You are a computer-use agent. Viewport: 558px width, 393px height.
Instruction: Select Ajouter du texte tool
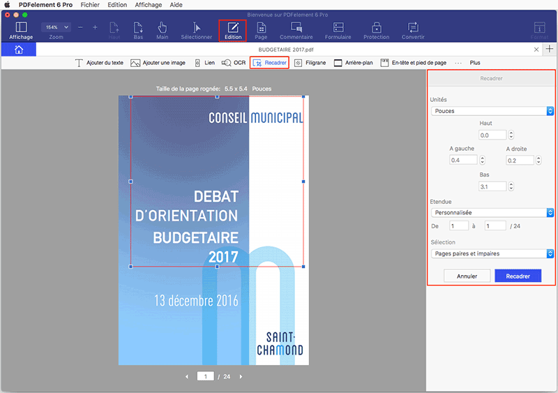coord(99,63)
